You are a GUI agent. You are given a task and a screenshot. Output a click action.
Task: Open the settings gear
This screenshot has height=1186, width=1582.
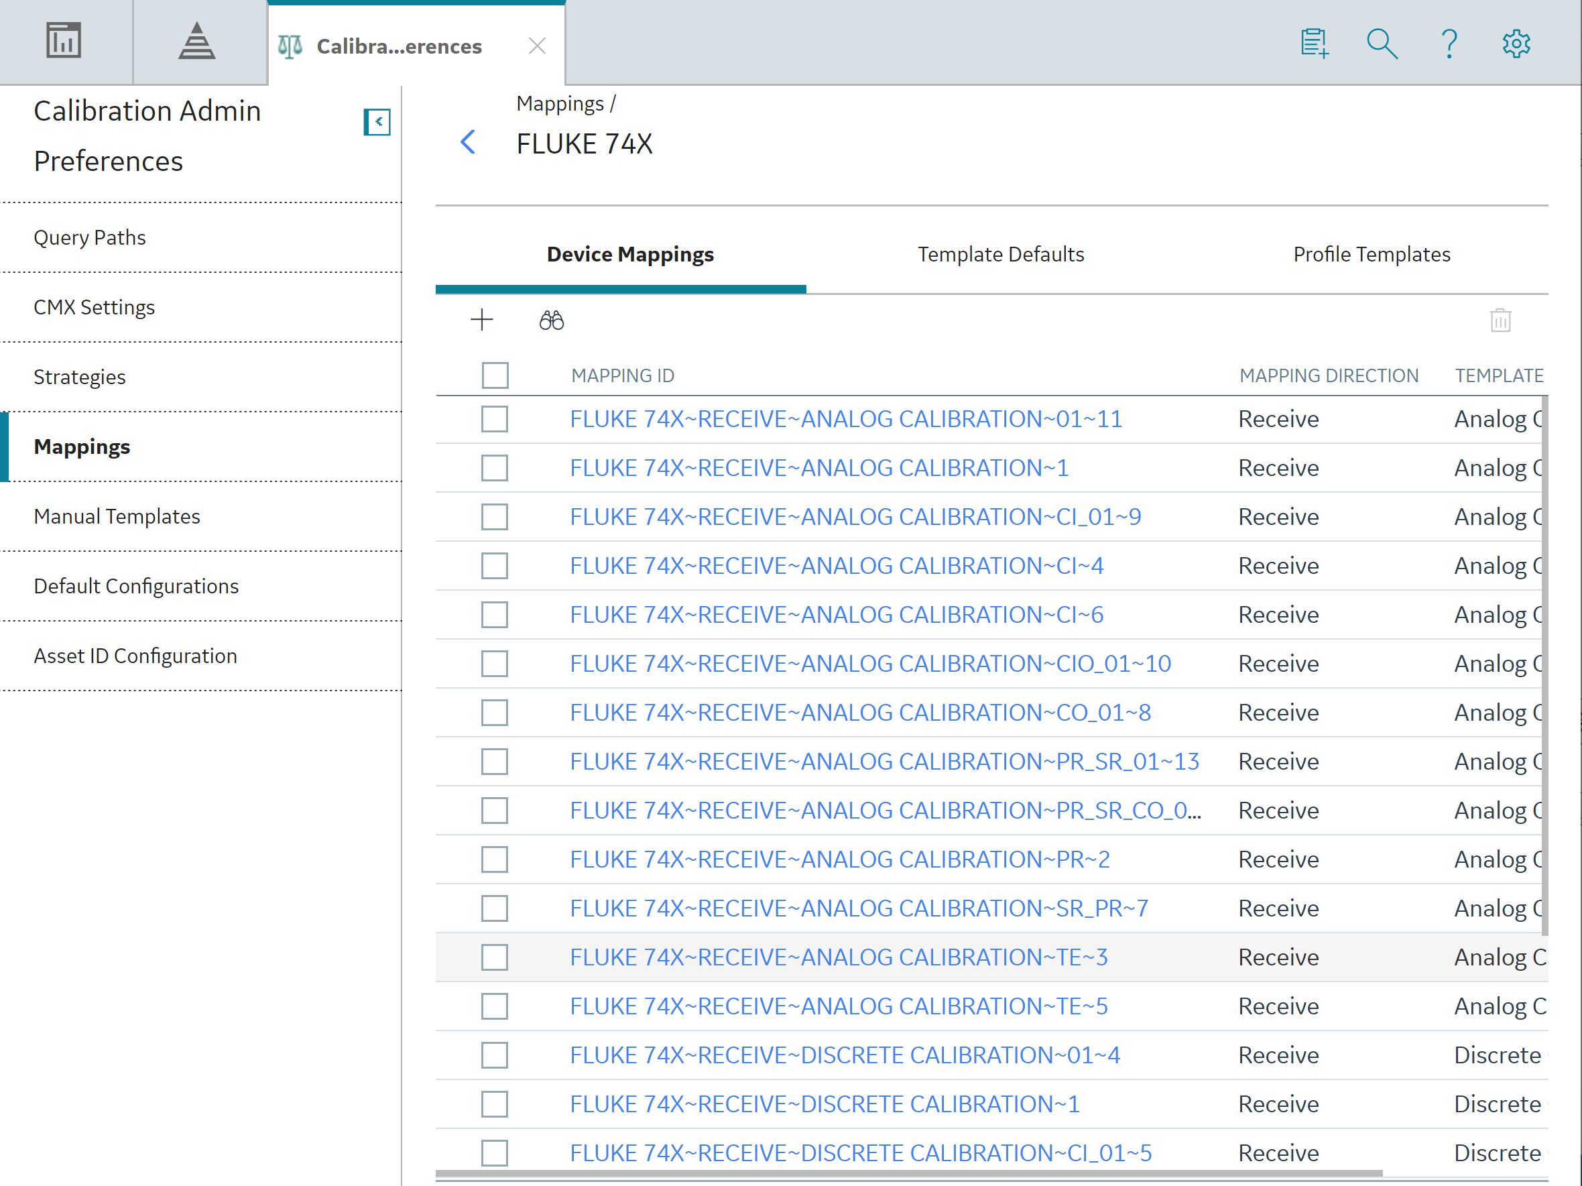[1516, 44]
